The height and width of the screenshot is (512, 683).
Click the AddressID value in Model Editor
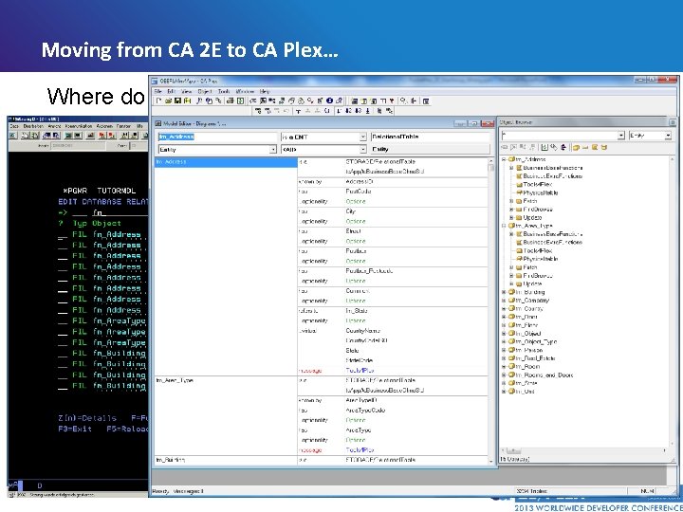coord(359,181)
